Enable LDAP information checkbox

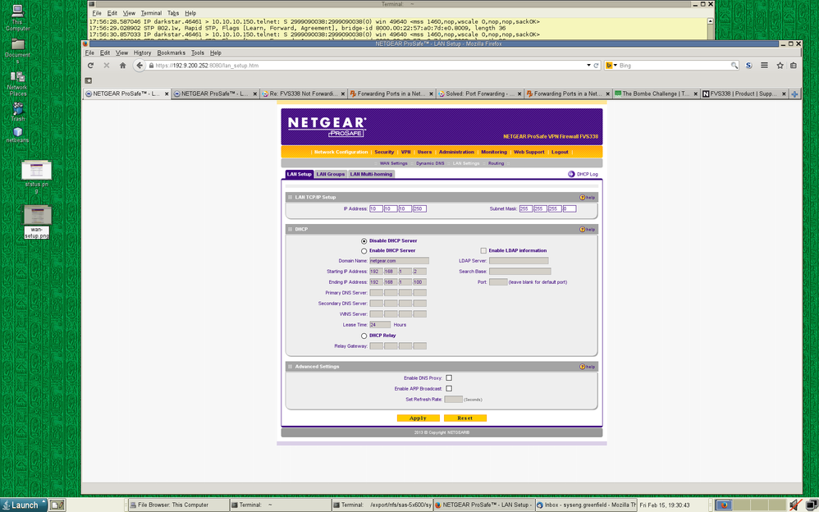483,251
